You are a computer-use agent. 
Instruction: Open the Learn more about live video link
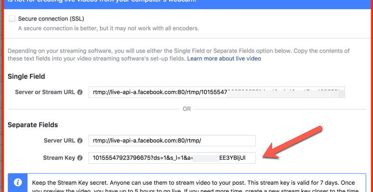(x=224, y=59)
